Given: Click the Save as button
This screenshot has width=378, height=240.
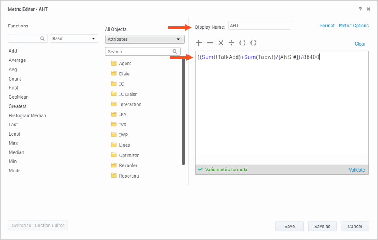Looking at the screenshot, I should [322, 226].
